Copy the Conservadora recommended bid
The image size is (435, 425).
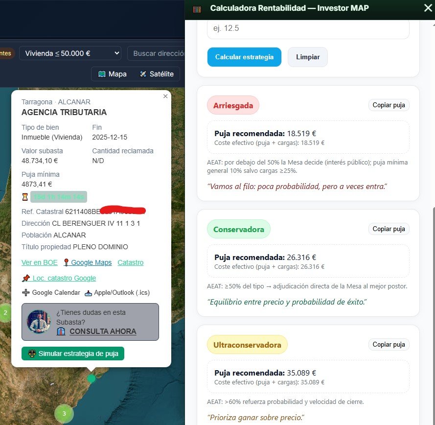(389, 229)
